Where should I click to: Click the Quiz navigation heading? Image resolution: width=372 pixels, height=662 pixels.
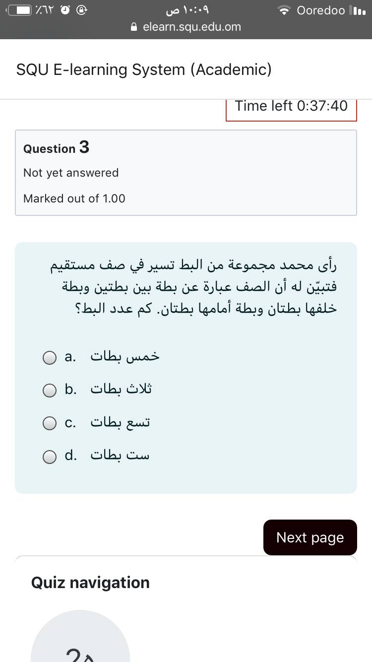tap(90, 583)
